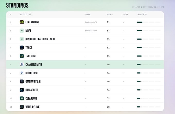
Task: Click MYAI's categories progress bar
Action: point(149,31)
